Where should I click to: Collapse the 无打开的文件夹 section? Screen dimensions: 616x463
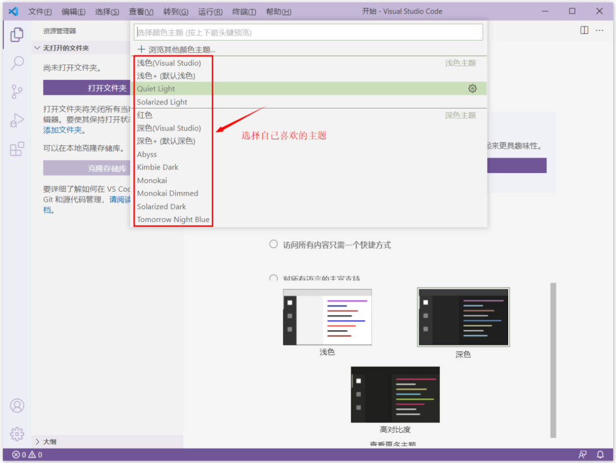pos(38,47)
